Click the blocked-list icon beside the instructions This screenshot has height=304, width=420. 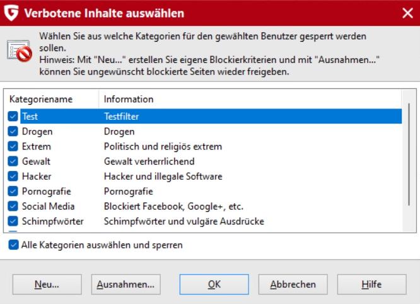[20, 51]
